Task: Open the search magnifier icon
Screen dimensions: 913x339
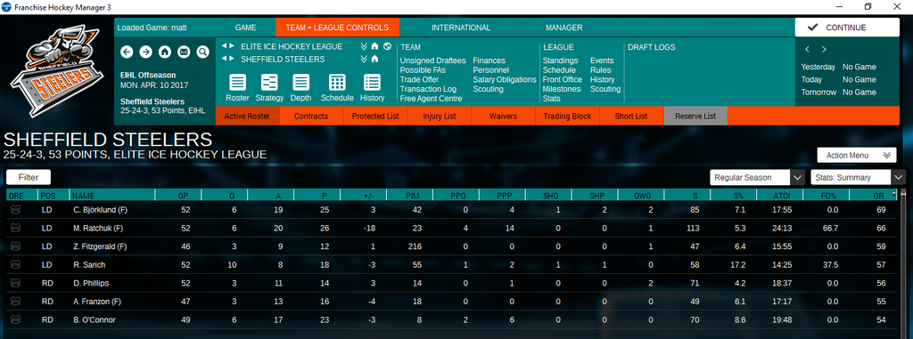Action: 202,52
